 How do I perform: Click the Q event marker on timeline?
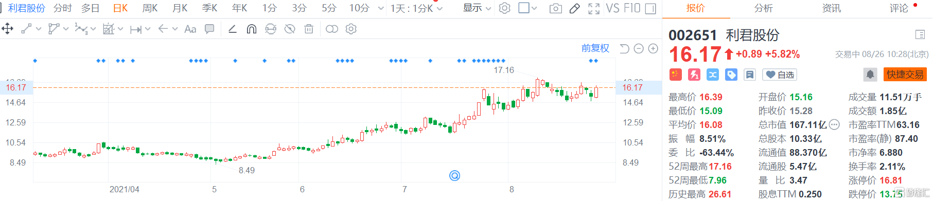point(455,176)
